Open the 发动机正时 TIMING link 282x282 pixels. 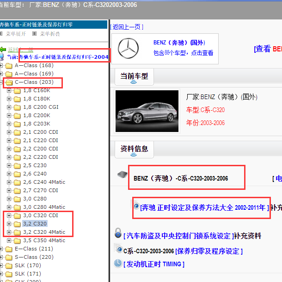click(x=154, y=264)
